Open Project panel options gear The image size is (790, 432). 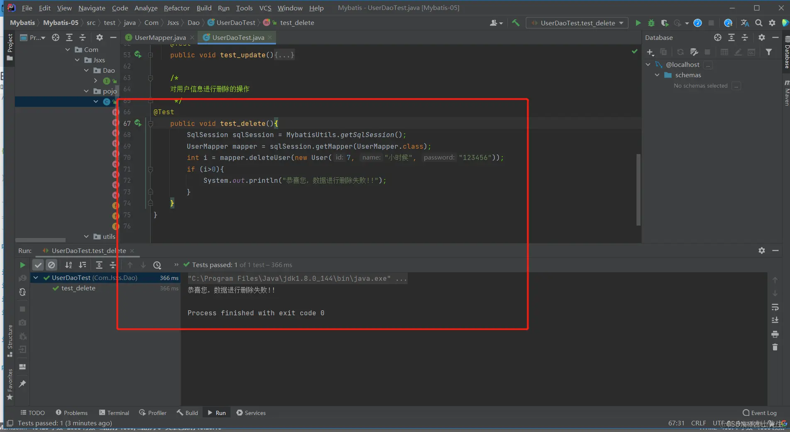[100, 37]
